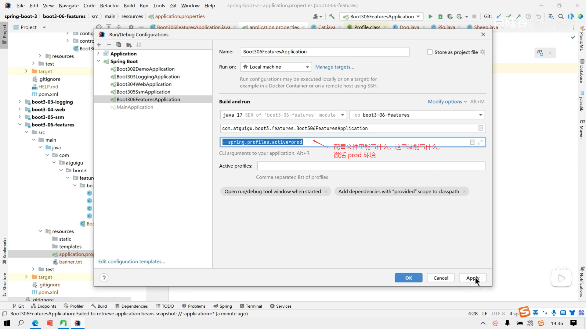586x329 pixels.
Task: Click the Apply button
Action: [472, 278]
